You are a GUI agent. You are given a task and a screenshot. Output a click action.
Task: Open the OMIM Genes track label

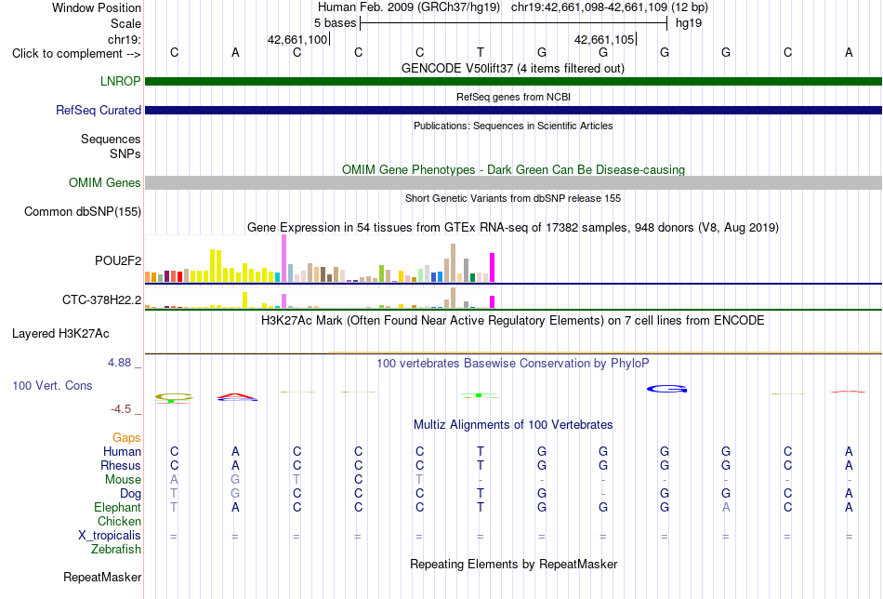pyautogui.click(x=105, y=182)
